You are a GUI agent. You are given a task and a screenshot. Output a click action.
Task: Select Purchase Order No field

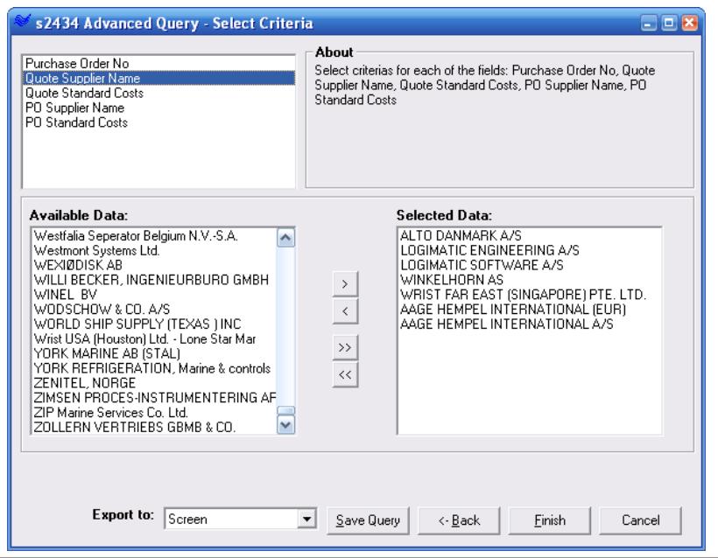point(158,64)
